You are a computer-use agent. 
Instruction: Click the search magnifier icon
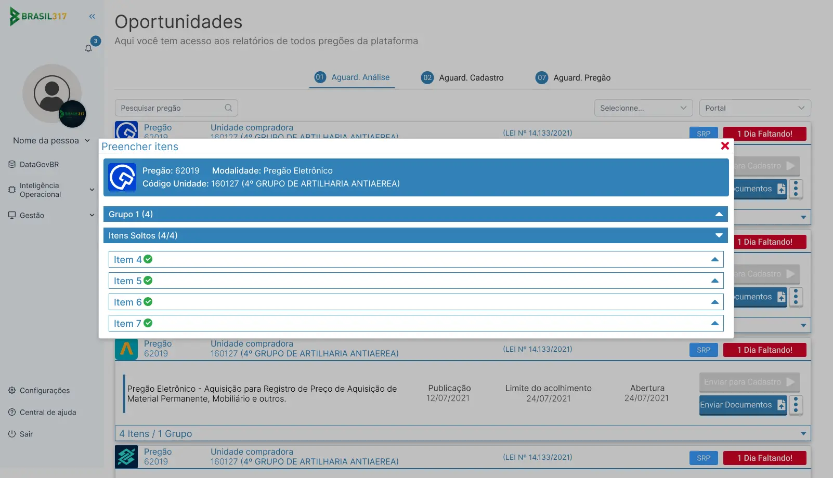coord(228,108)
